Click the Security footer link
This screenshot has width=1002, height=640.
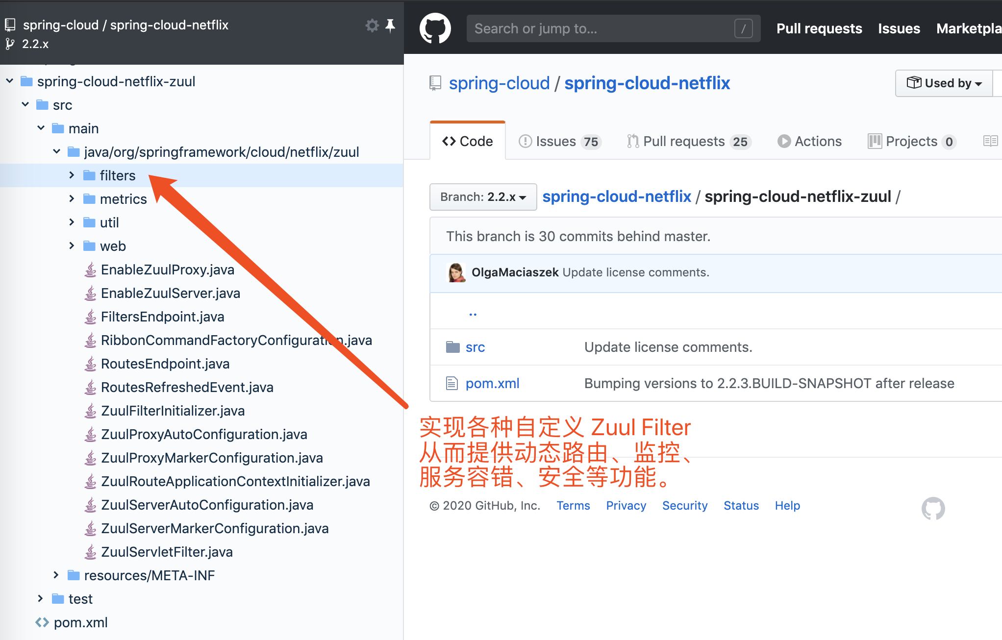(x=684, y=506)
